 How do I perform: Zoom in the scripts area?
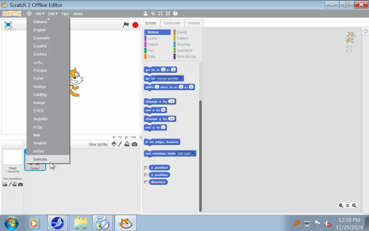[354, 206]
